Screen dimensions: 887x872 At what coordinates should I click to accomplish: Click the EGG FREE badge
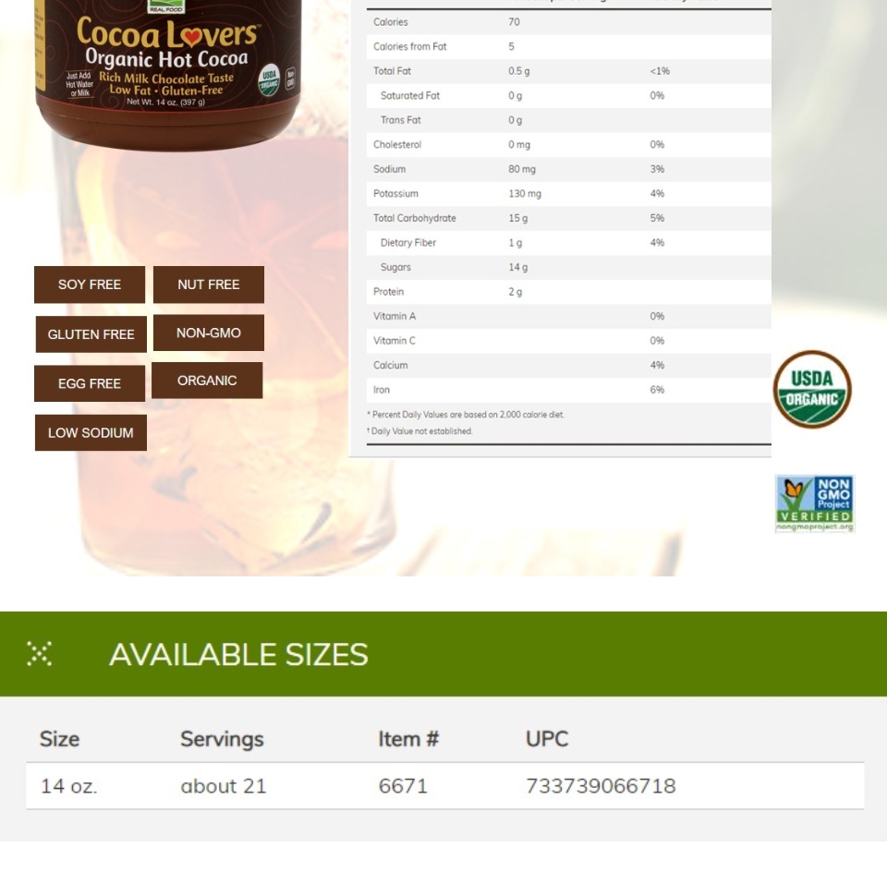click(x=90, y=383)
